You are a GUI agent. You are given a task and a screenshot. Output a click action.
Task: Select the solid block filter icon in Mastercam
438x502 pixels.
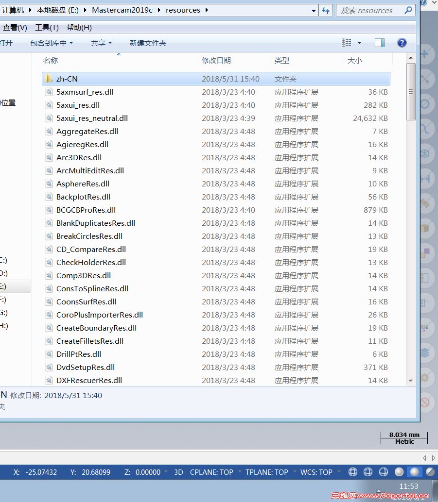[425, 228]
